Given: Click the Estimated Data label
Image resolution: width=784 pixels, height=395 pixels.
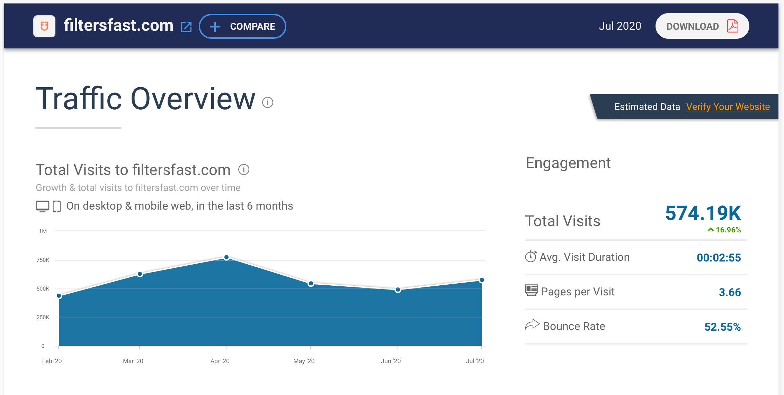Looking at the screenshot, I should click(647, 107).
